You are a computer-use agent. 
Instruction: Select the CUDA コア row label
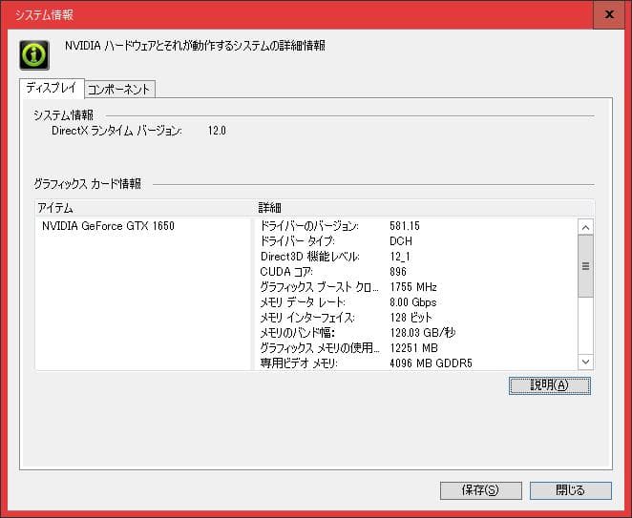[x=286, y=272]
